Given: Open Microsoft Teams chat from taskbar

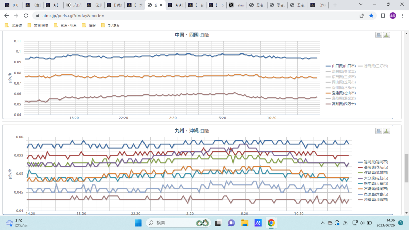Looking at the screenshot, I should tap(231, 223).
